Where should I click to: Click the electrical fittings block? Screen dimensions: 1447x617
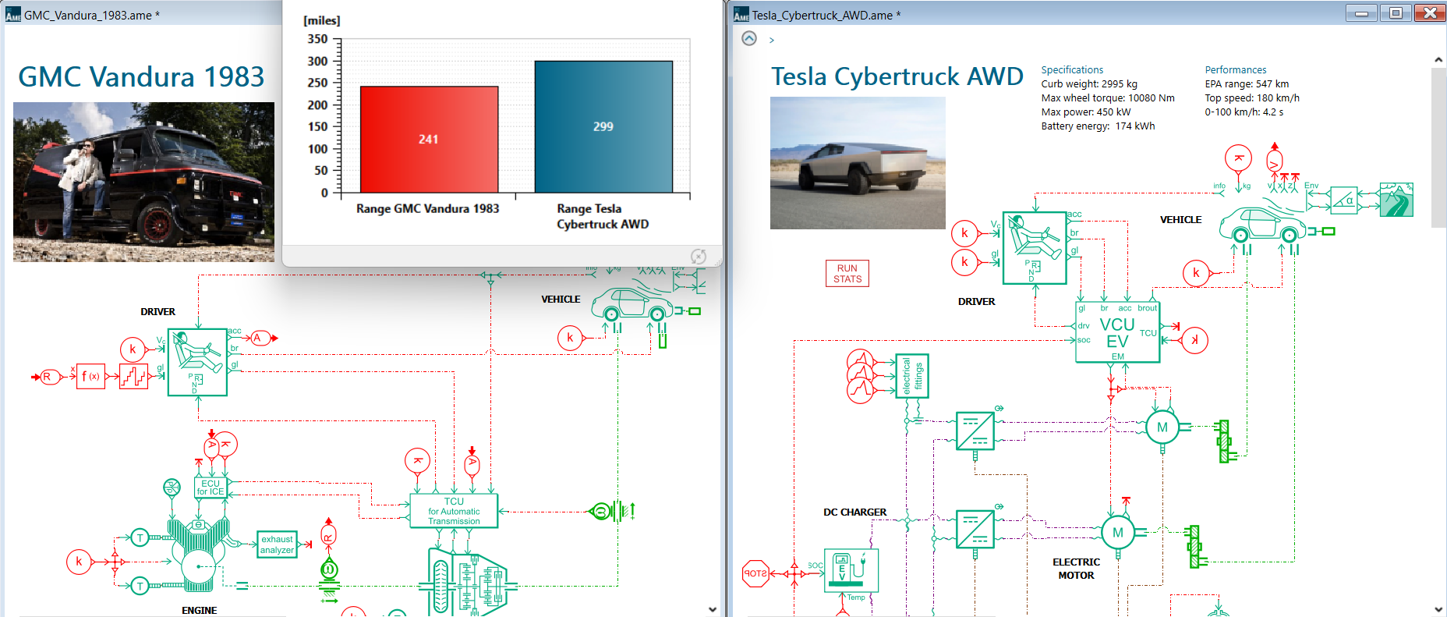point(911,376)
